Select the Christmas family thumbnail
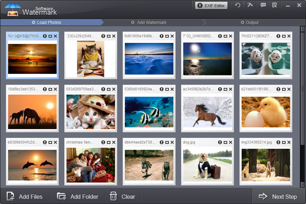The width and height of the screenshot is (306, 204). [x=91, y=165]
